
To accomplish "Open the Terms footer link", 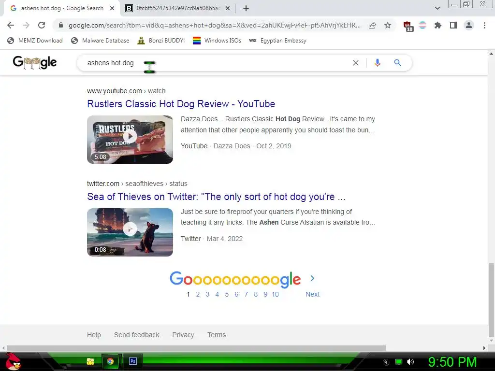I will 217,335.
